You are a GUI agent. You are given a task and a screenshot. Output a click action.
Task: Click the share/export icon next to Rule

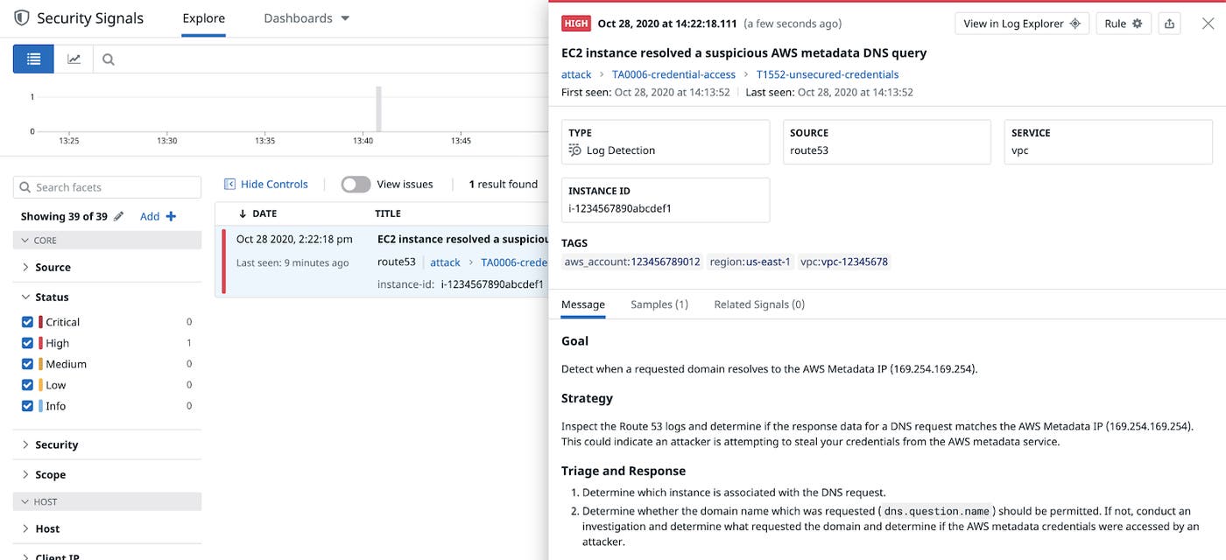[x=1169, y=23]
